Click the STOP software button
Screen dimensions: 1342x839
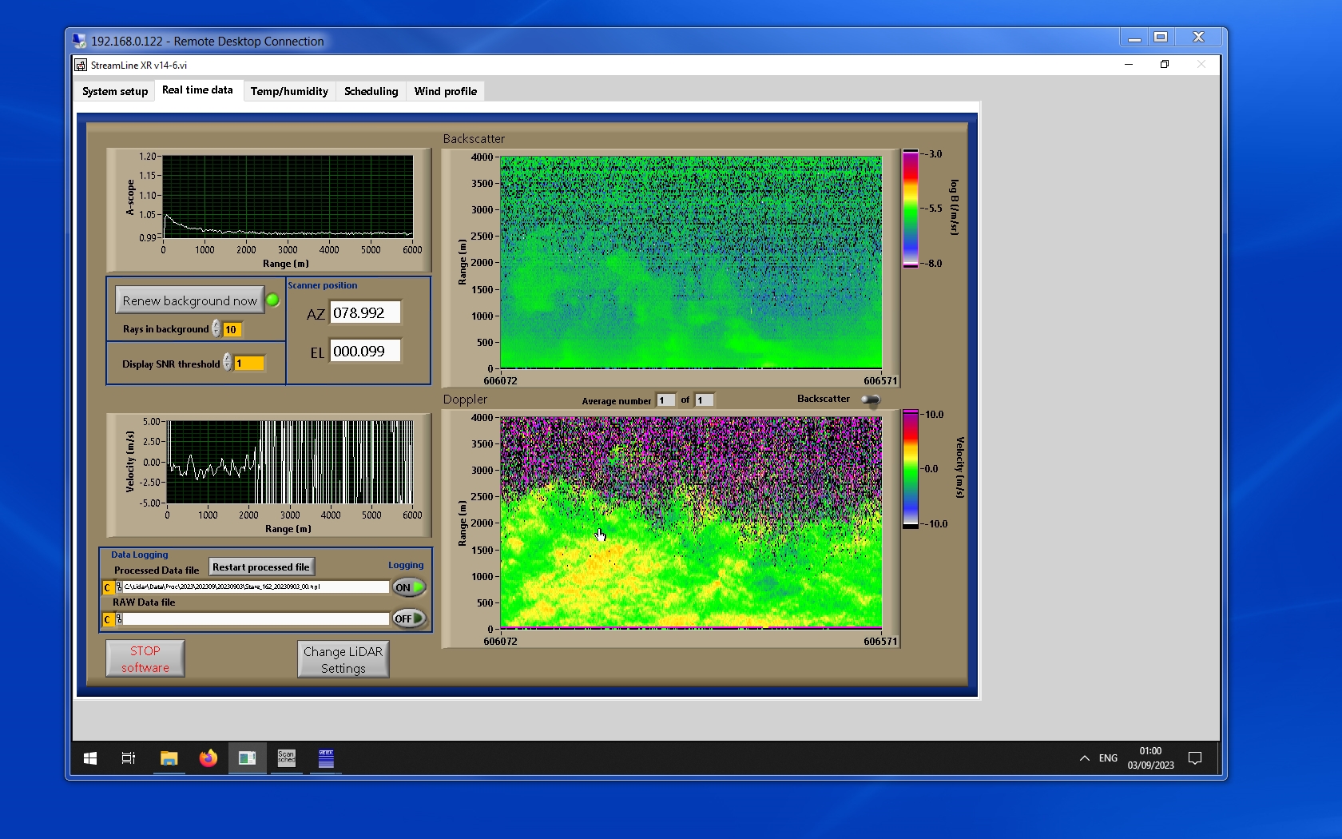point(145,659)
